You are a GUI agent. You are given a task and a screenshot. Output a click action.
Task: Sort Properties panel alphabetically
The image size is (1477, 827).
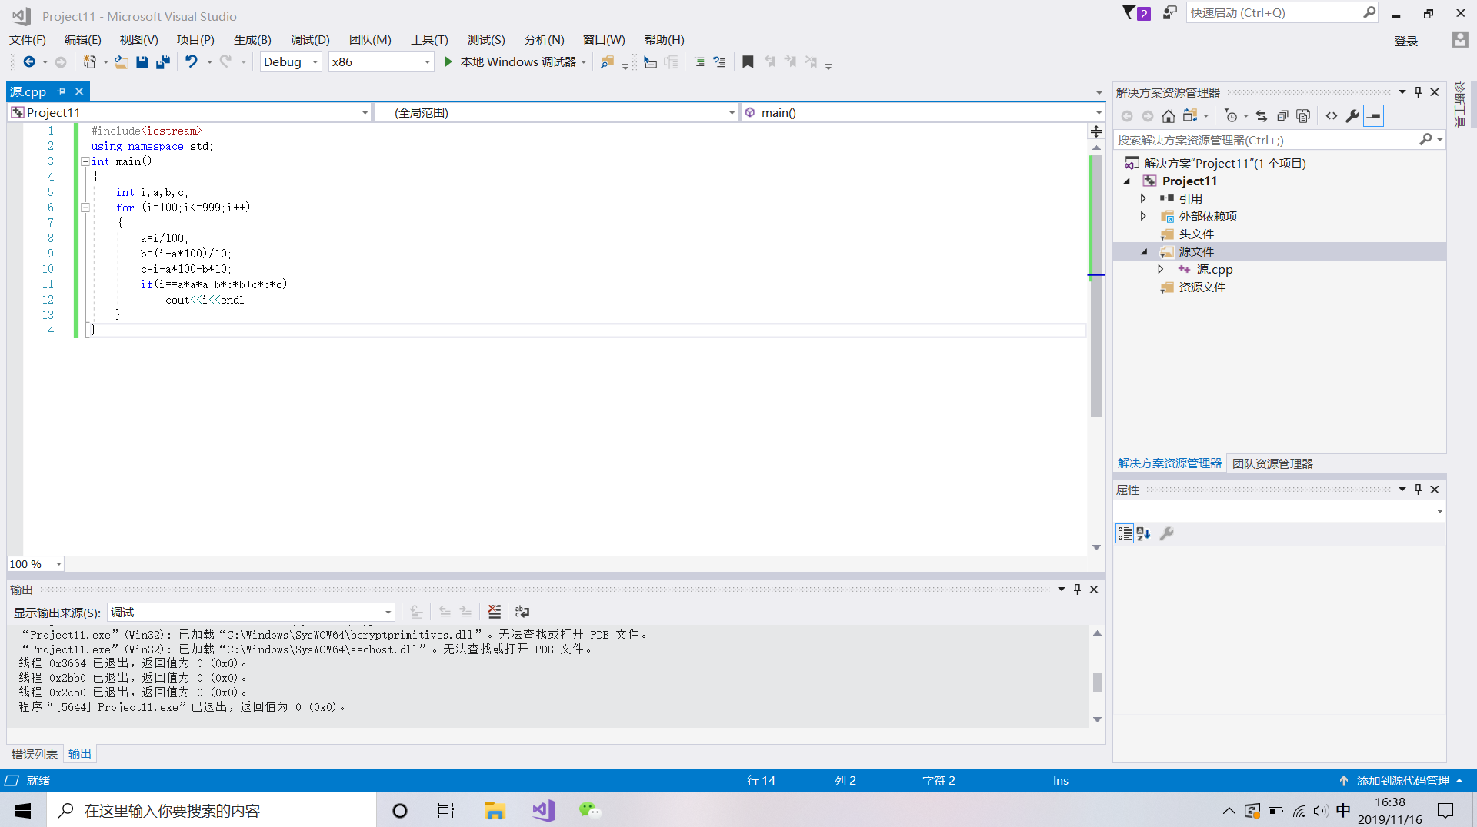(1143, 533)
